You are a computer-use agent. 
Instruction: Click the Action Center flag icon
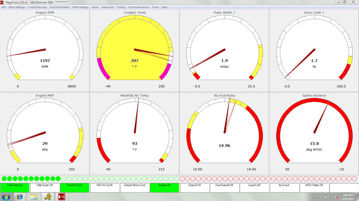pyautogui.click(x=320, y=197)
